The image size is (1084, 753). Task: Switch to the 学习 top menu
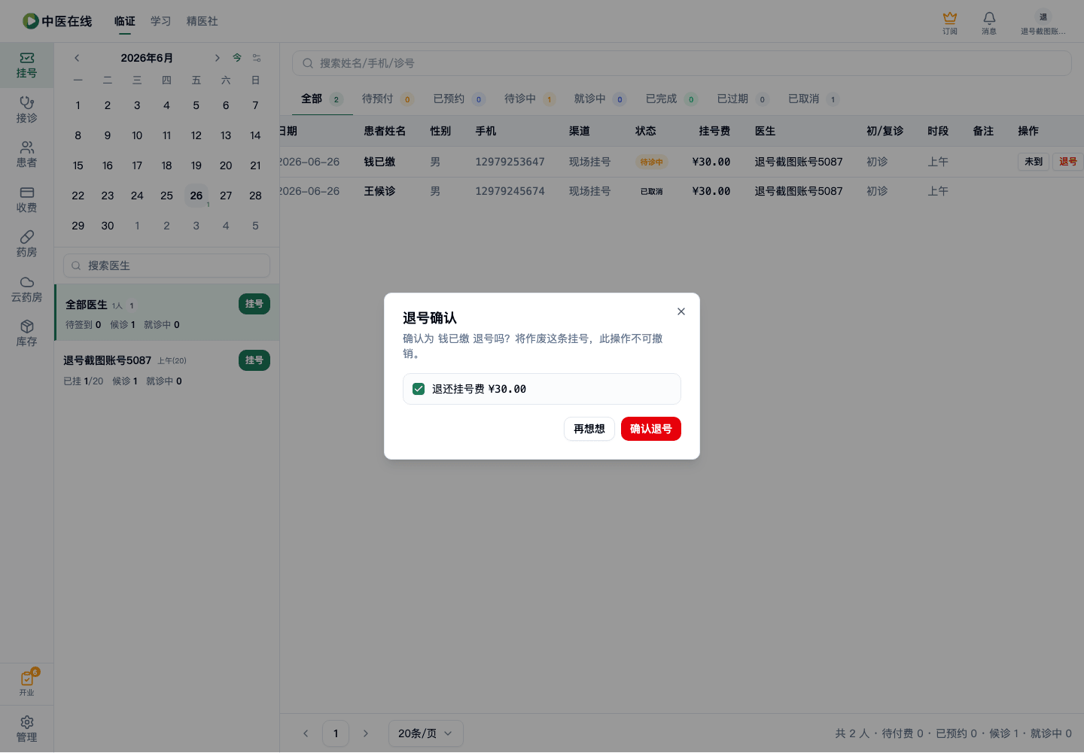[161, 21]
